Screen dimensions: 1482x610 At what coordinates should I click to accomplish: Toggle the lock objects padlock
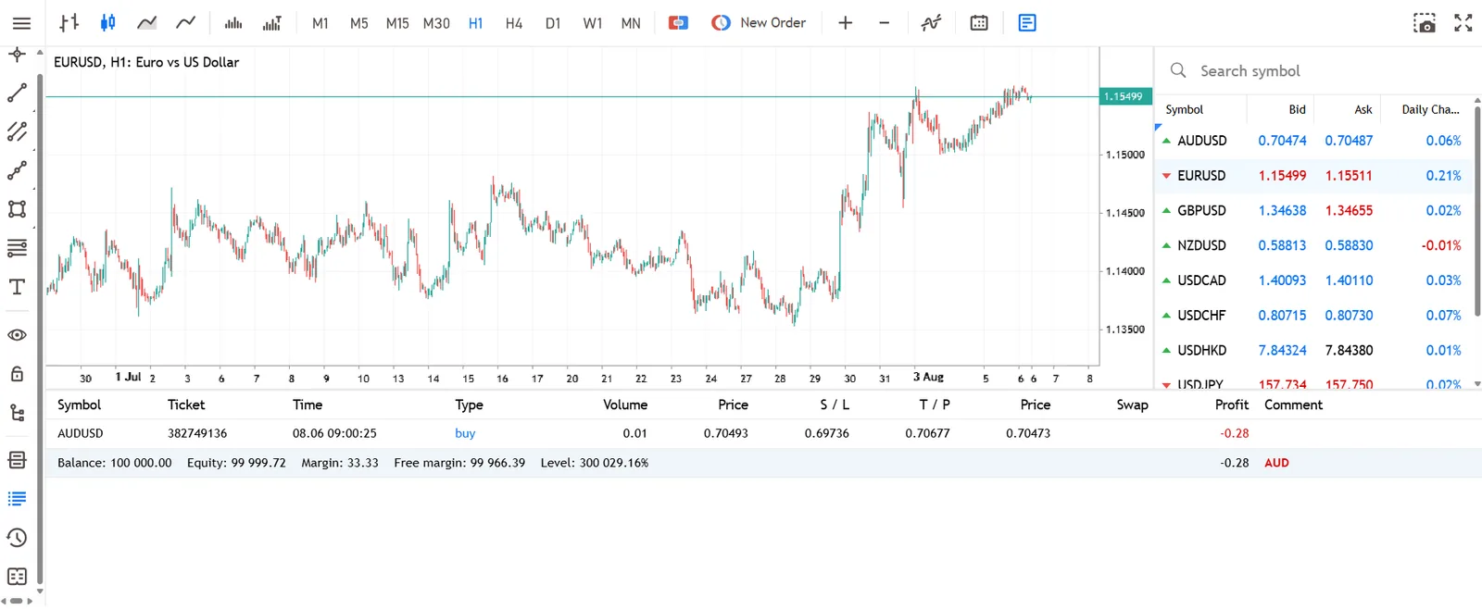[17, 374]
